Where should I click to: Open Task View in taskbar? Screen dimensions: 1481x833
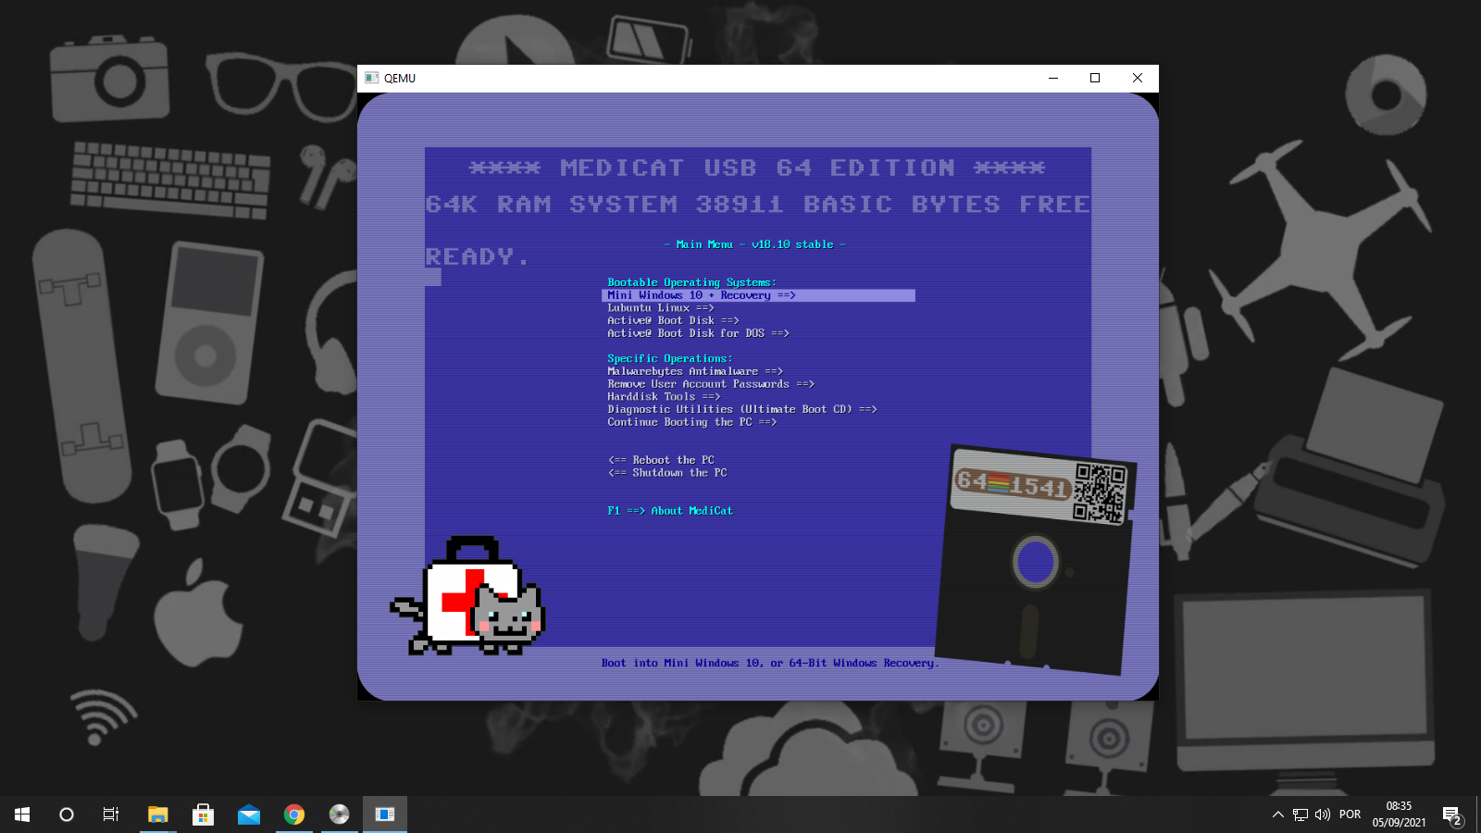(111, 814)
